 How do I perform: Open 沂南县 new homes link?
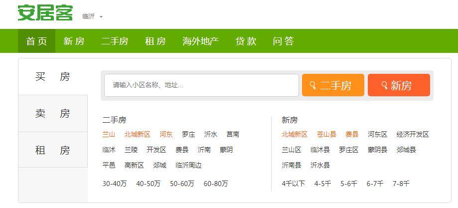[x=291, y=165]
